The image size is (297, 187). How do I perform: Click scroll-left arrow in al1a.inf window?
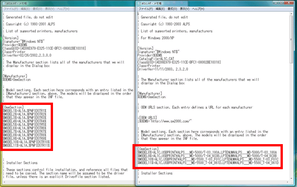click(x=5, y=182)
